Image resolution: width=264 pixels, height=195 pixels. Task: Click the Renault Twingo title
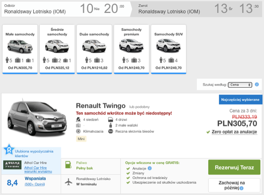point(101,106)
